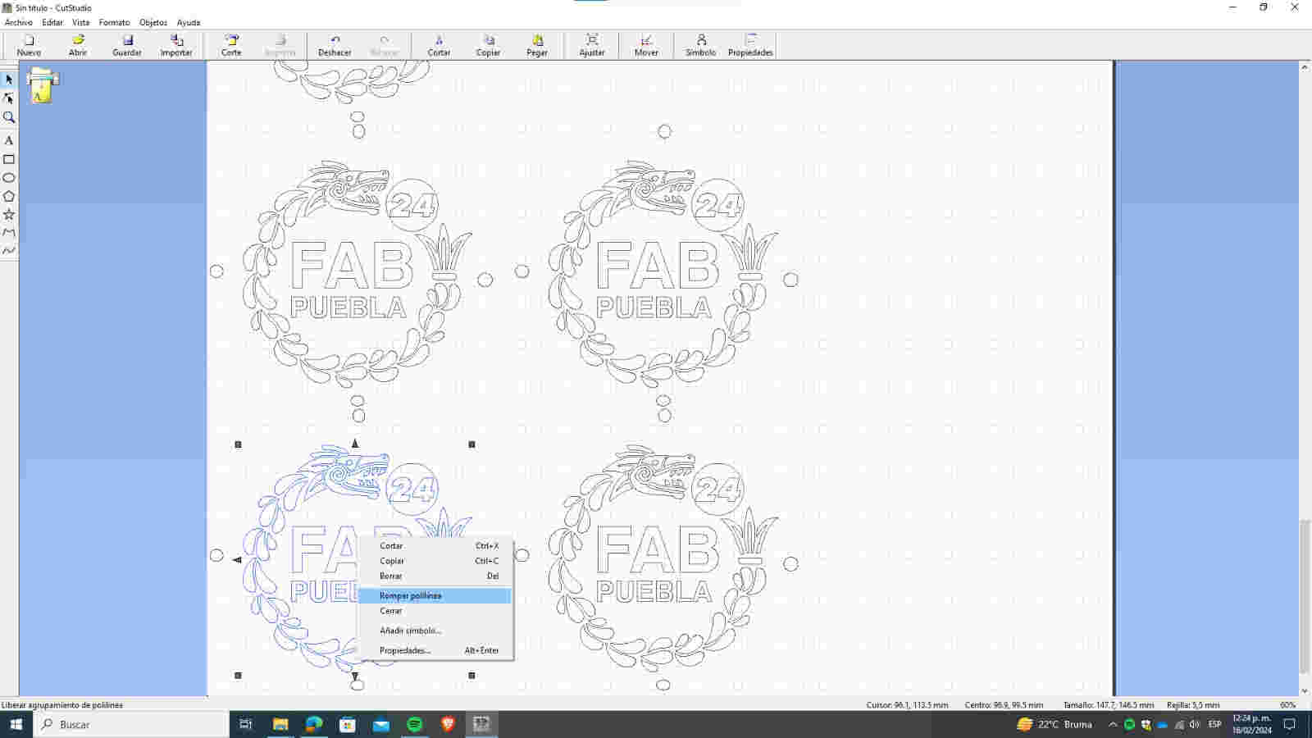Viewport: 1312px width, 738px height.
Task: Click the Nuevo toolbar button
Action: tap(29, 45)
